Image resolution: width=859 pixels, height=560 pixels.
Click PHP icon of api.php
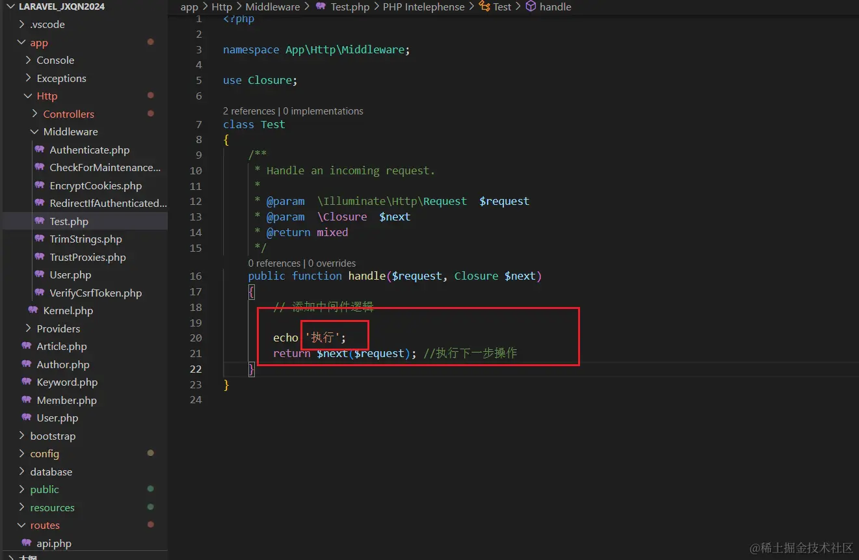(27, 543)
